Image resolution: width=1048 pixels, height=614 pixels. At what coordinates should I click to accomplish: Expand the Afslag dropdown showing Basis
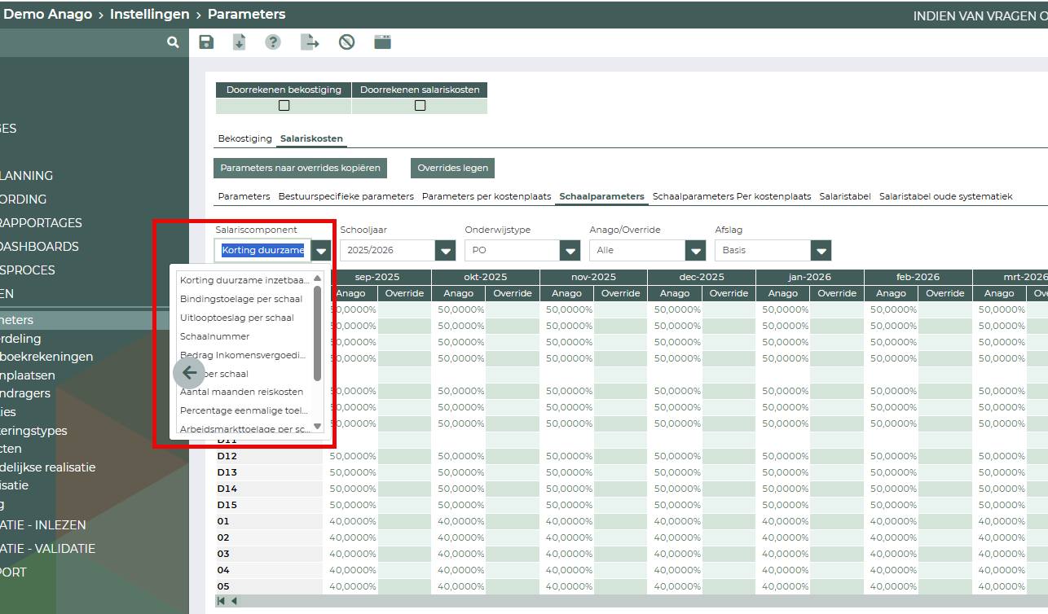[x=820, y=251]
